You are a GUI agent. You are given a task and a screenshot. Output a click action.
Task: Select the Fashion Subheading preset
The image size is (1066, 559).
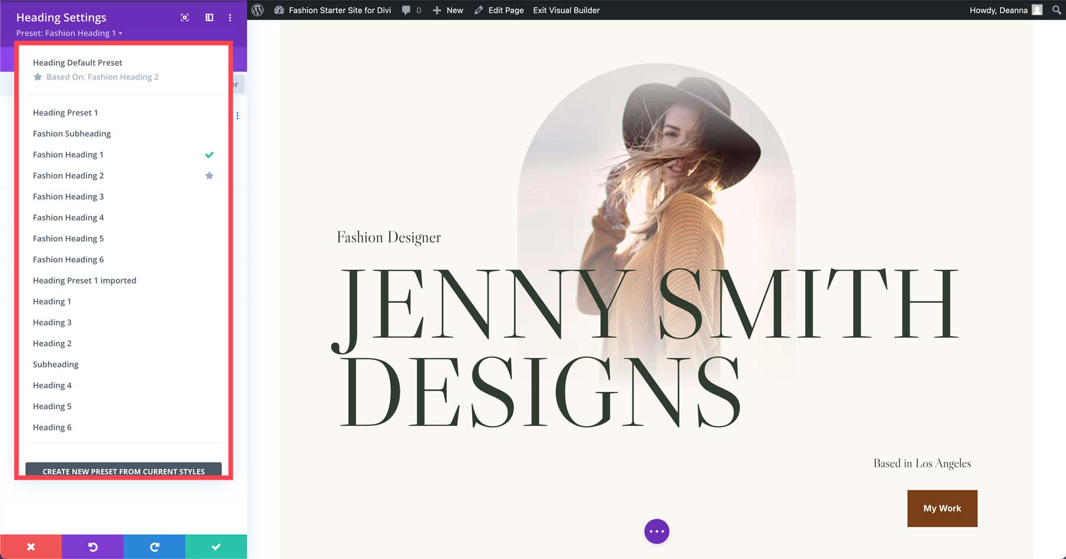click(72, 133)
